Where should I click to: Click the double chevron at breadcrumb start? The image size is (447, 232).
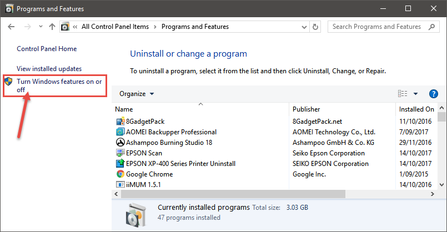[x=75, y=27]
